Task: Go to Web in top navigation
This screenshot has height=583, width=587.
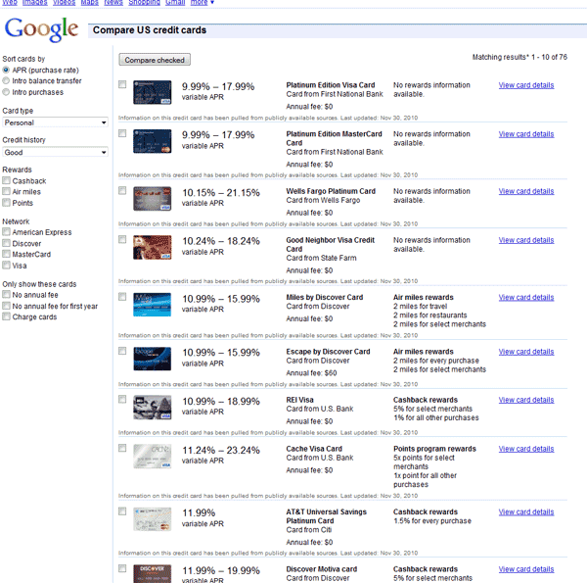Action: [10, 2]
